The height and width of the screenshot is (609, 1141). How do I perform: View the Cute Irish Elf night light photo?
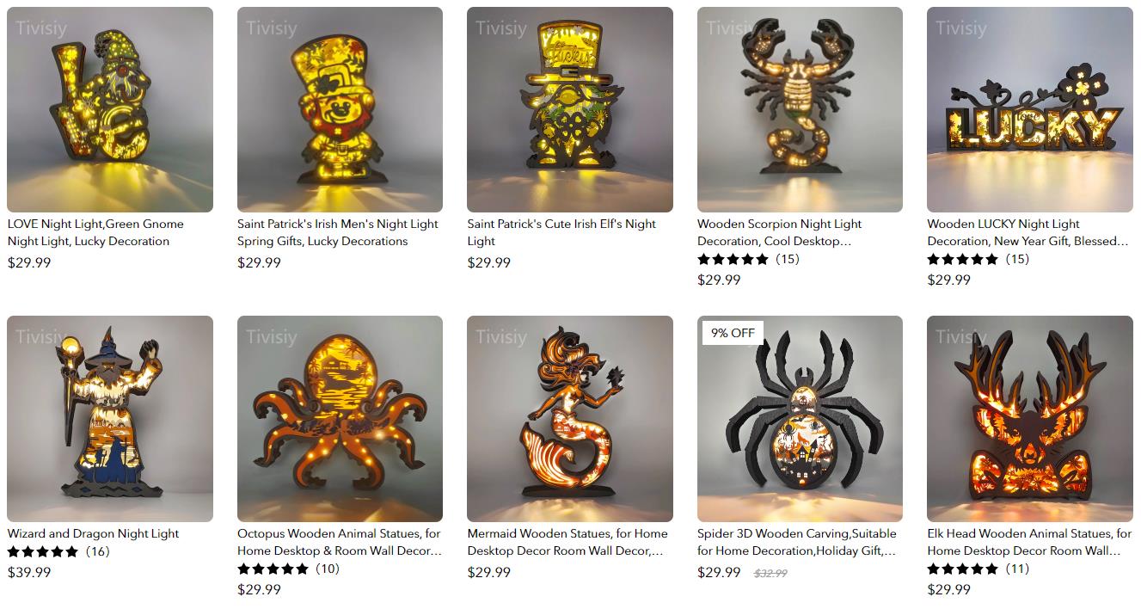point(570,109)
